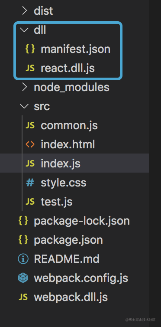Open the package.json file
161x327 pixels.
[68, 240]
